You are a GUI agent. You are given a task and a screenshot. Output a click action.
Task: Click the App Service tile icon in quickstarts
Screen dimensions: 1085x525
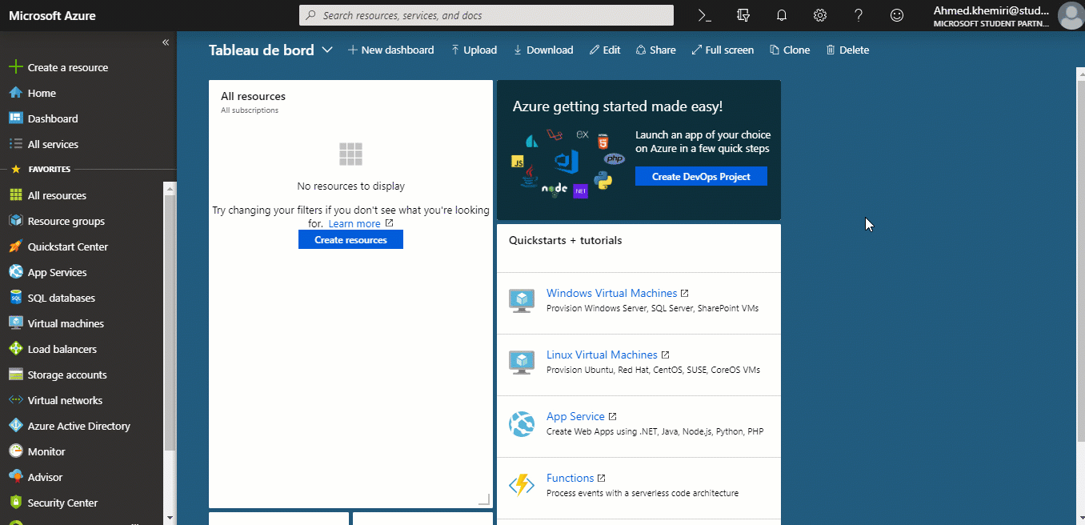click(x=522, y=423)
